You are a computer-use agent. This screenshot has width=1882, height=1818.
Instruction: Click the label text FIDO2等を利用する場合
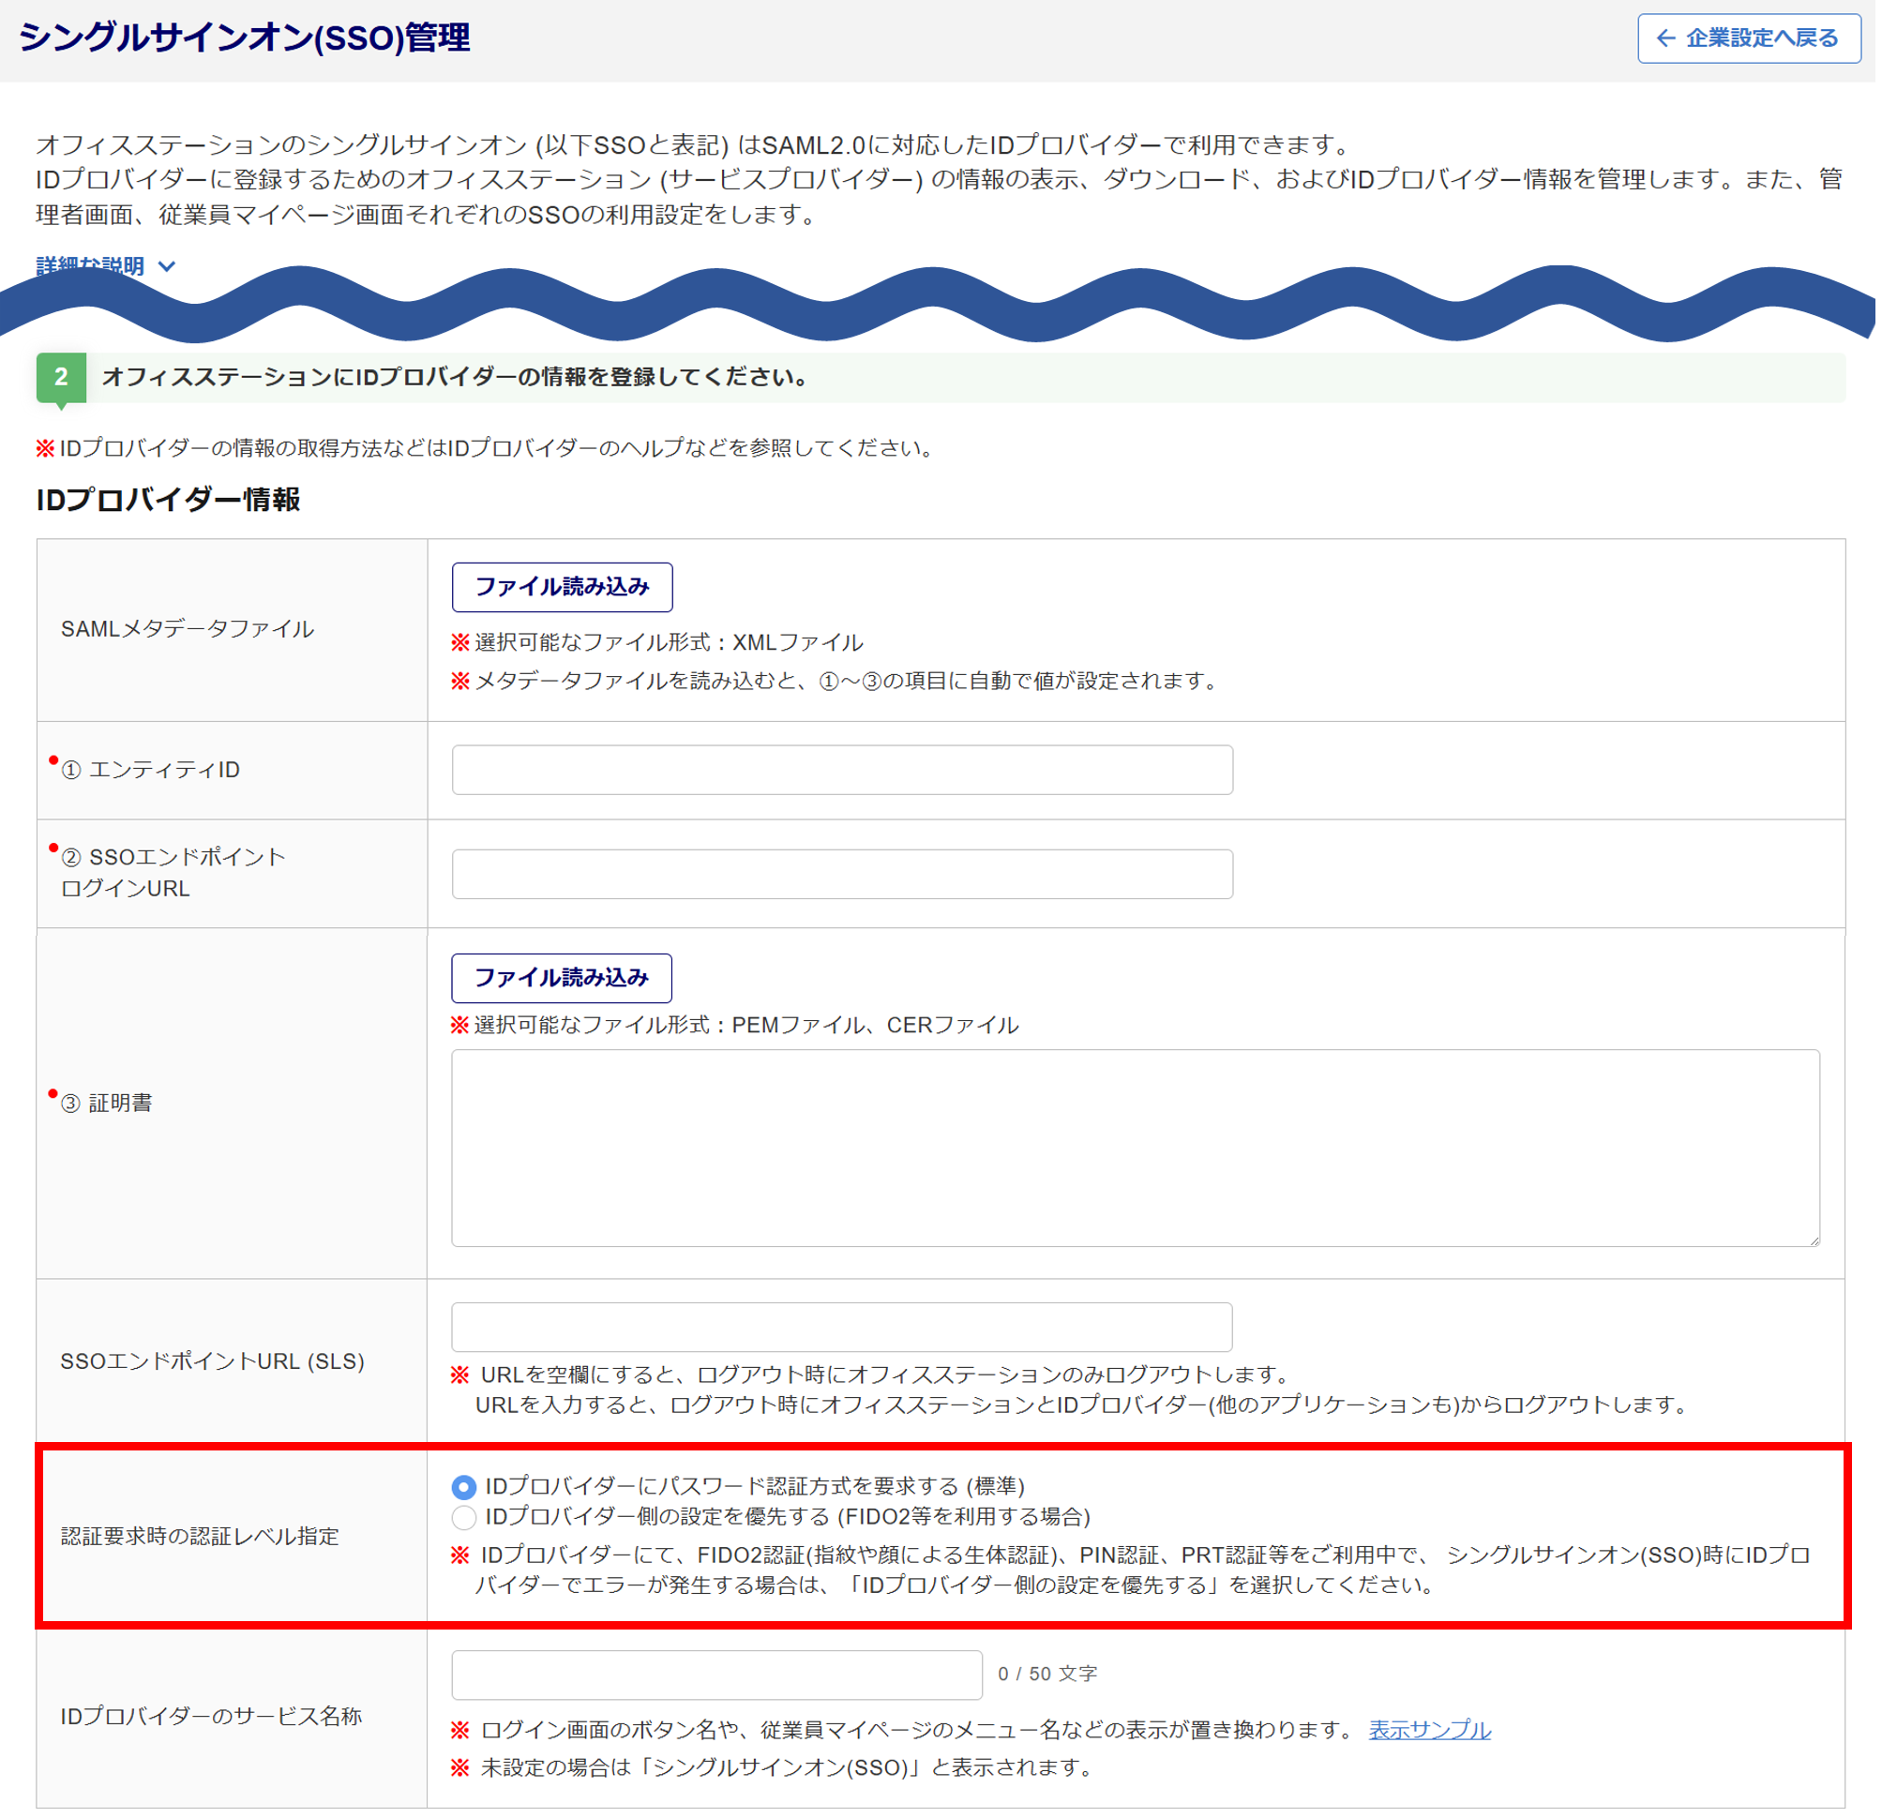(964, 1517)
